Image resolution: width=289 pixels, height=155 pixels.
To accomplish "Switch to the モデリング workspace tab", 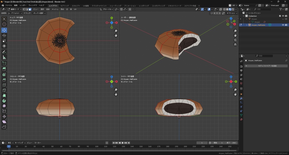I will pos(65,6).
